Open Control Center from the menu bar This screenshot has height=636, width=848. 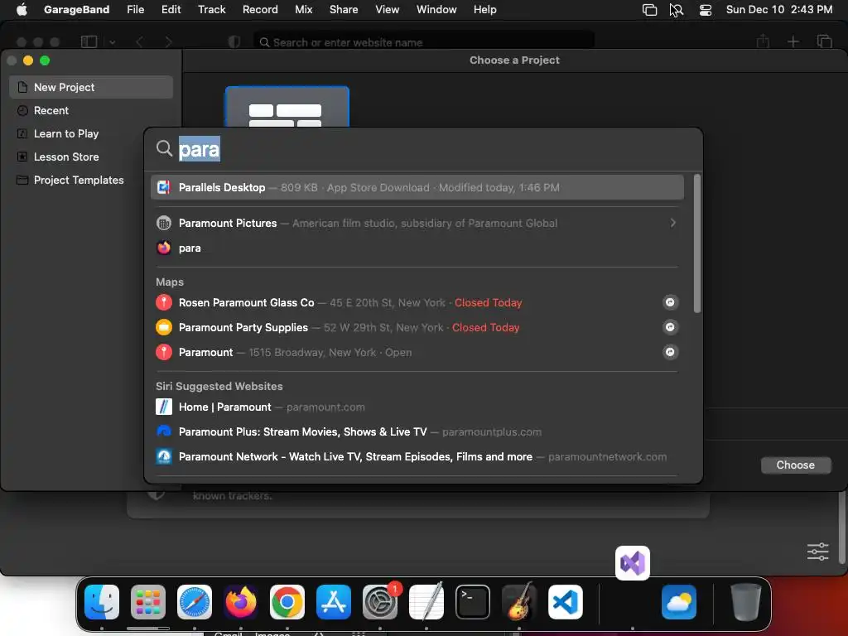706,10
